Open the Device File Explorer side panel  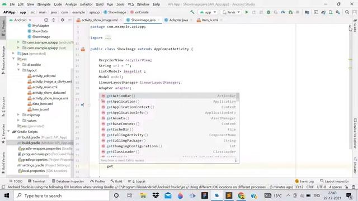pos(355,133)
